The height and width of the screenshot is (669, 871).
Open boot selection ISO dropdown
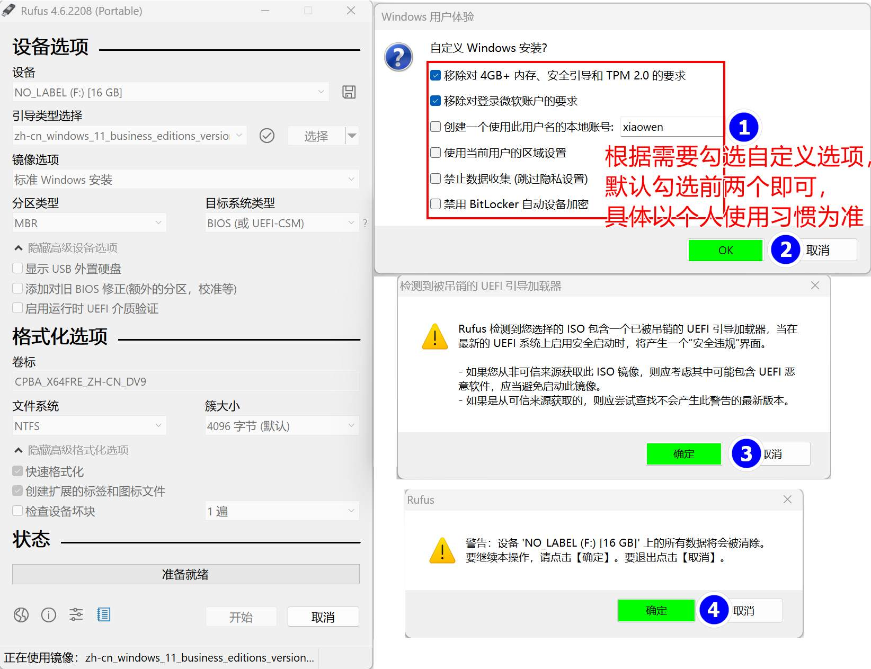point(129,136)
